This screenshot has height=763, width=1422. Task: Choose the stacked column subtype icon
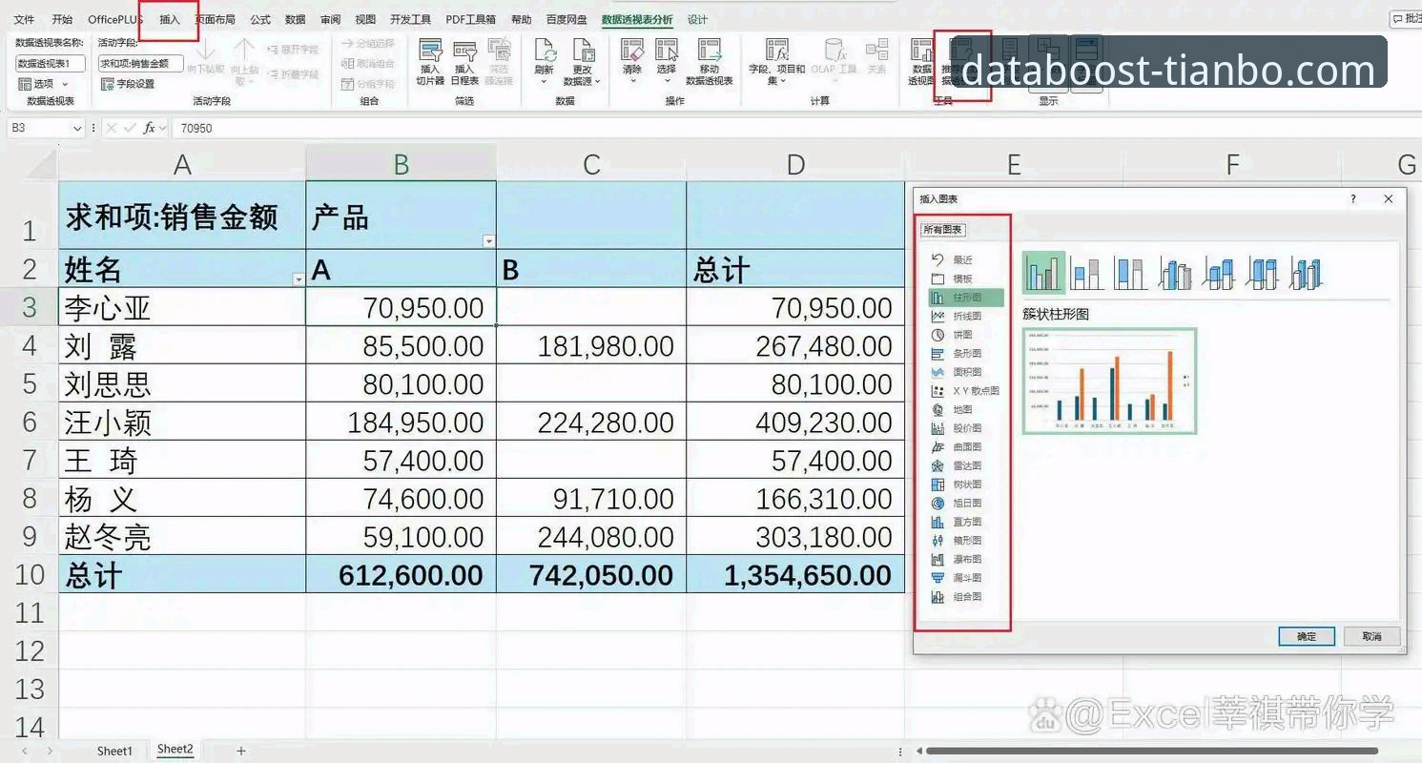1087,273
